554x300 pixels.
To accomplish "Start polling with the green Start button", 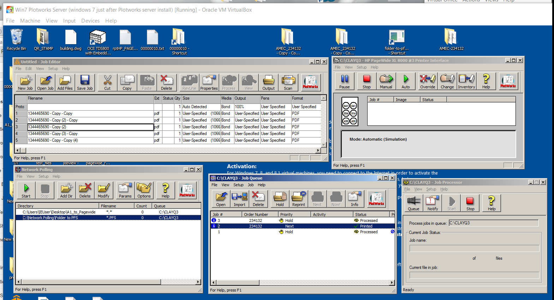I will (26, 190).
